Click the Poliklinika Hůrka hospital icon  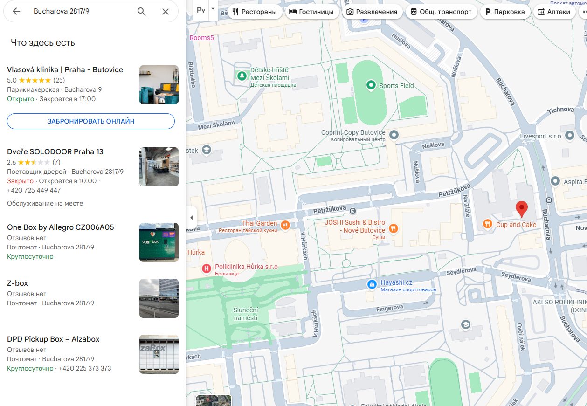(x=206, y=268)
